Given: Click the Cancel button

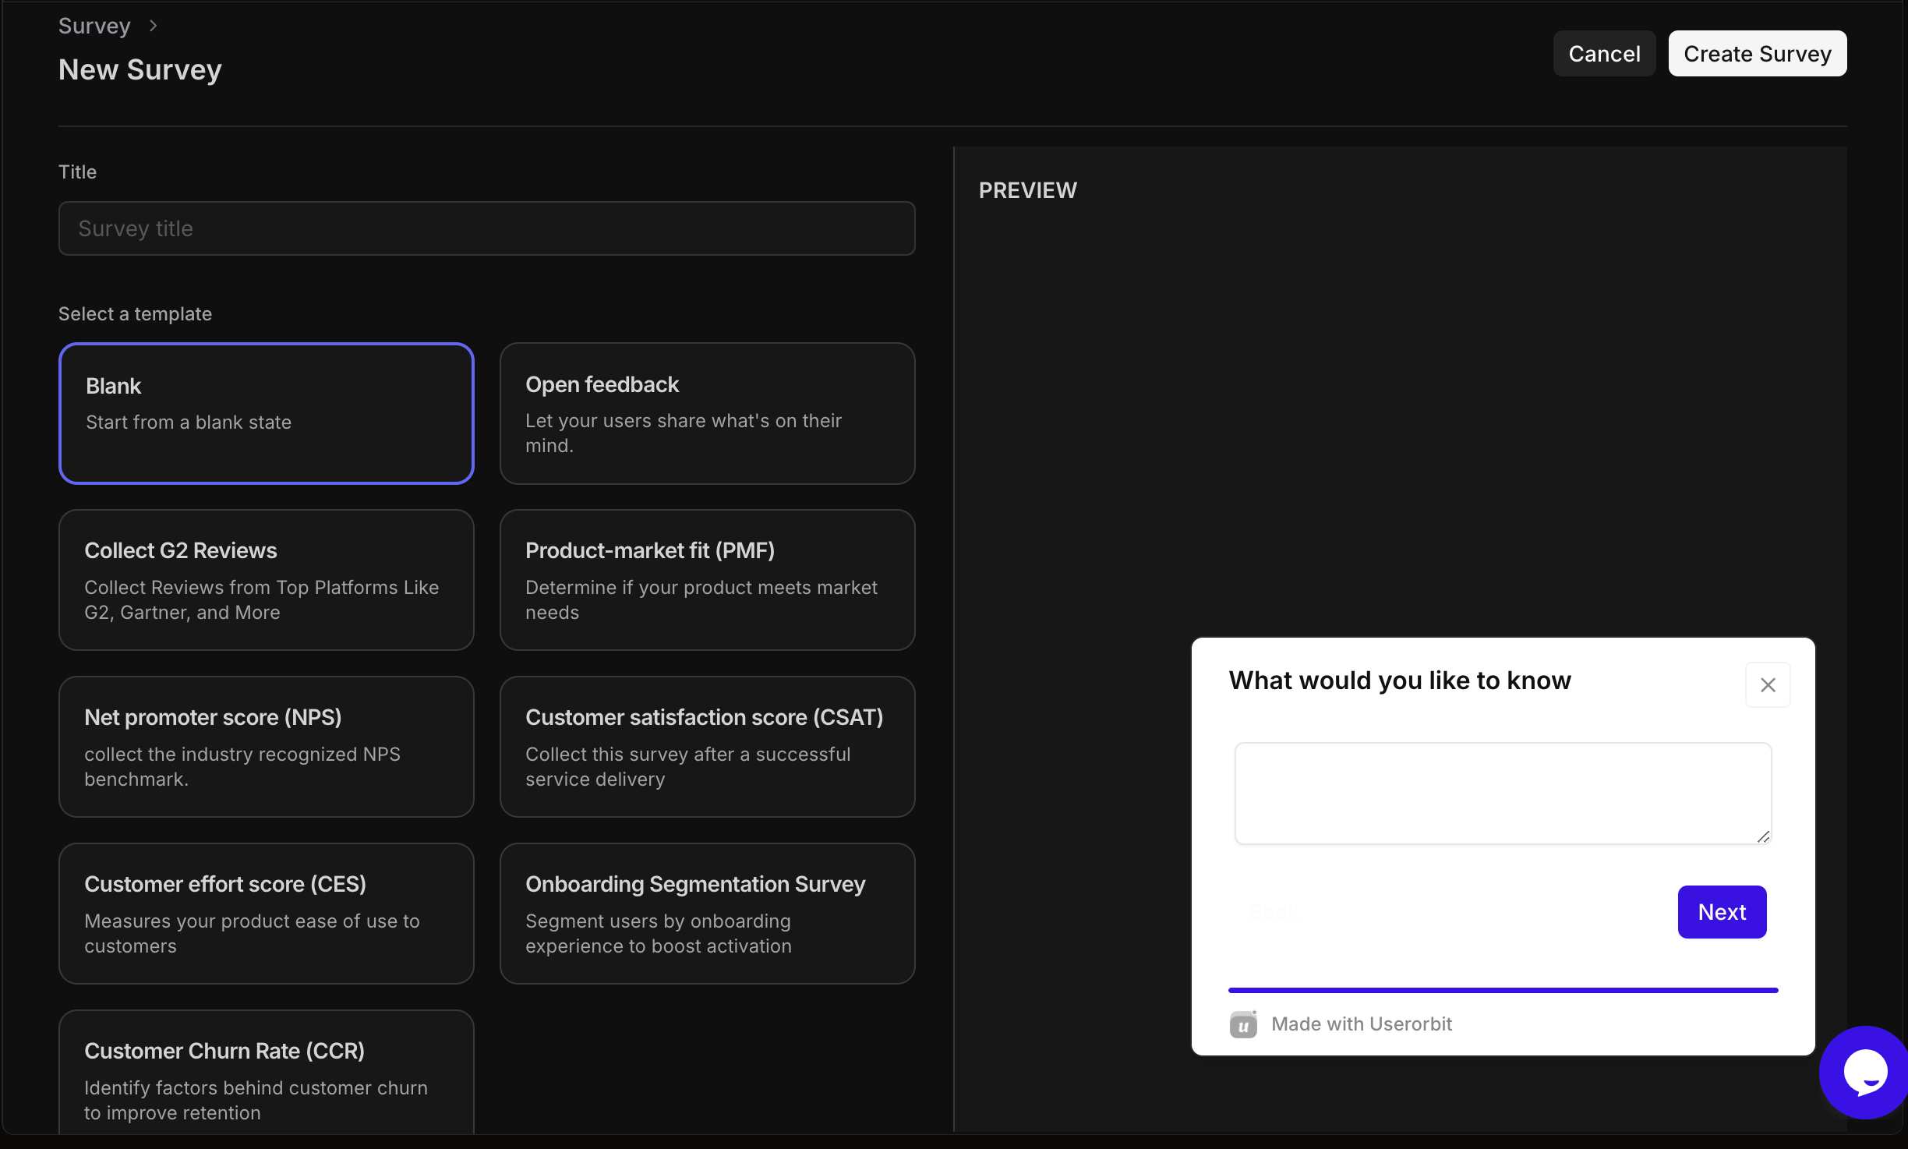Looking at the screenshot, I should point(1604,54).
